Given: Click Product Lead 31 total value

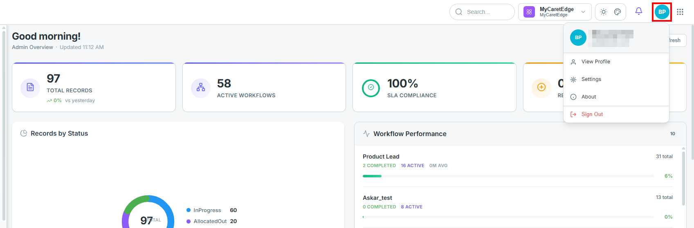Looking at the screenshot, I should point(664,156).
